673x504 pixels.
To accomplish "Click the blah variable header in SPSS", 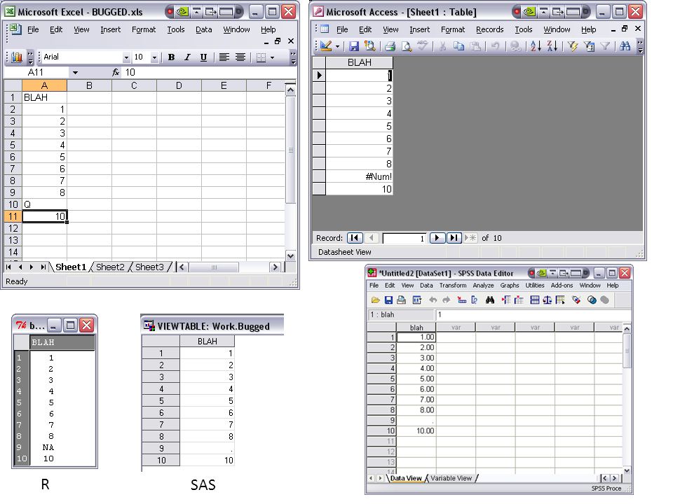I will tap(416, 328).
